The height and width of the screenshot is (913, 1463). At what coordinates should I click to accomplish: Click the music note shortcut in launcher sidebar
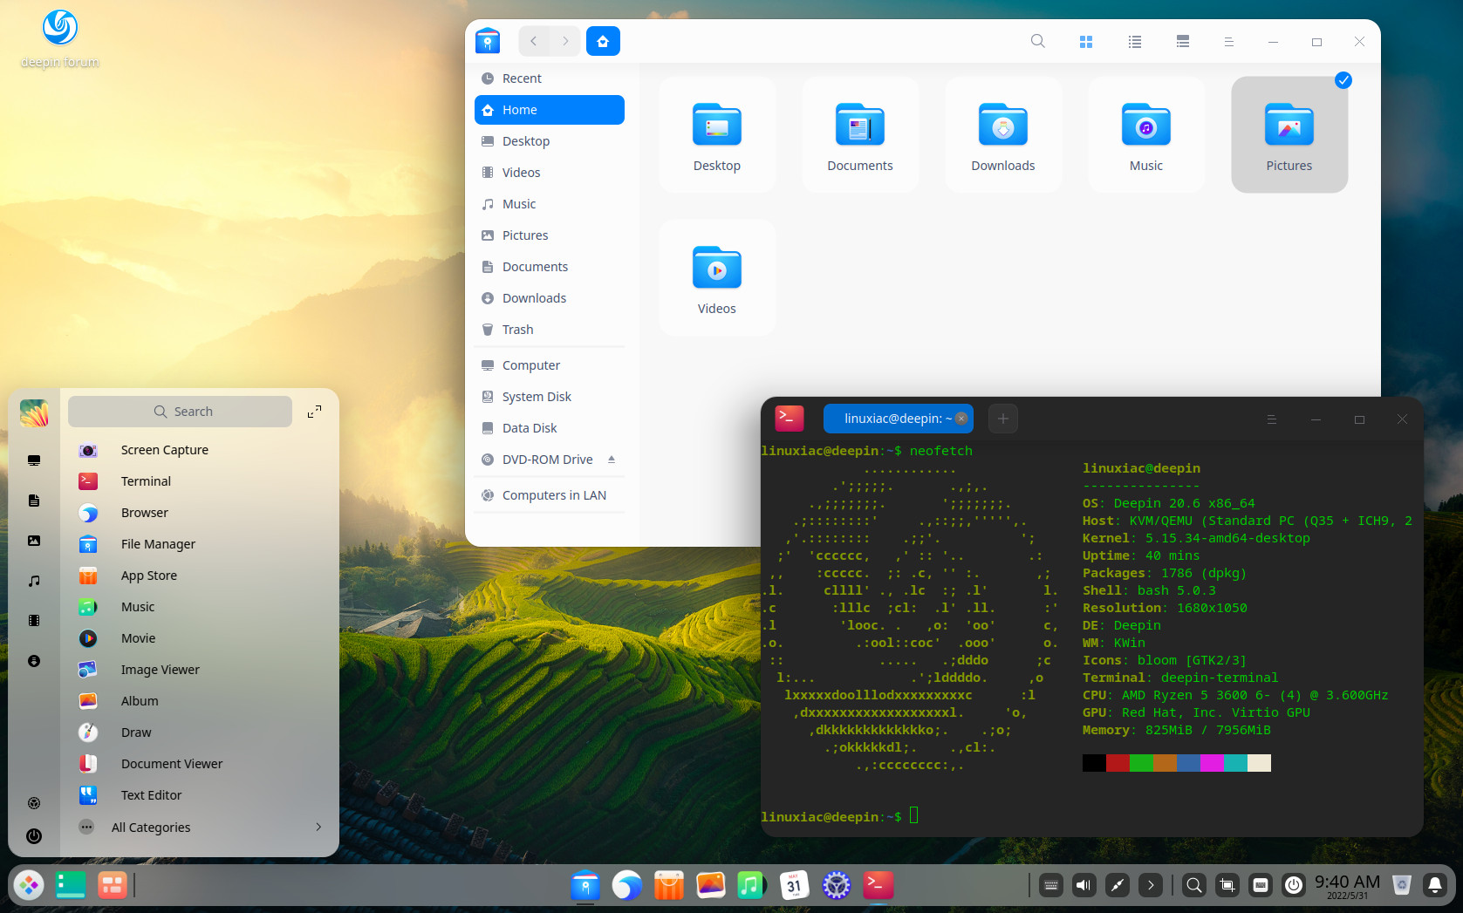pyautogui.click(x=34, y=581)
